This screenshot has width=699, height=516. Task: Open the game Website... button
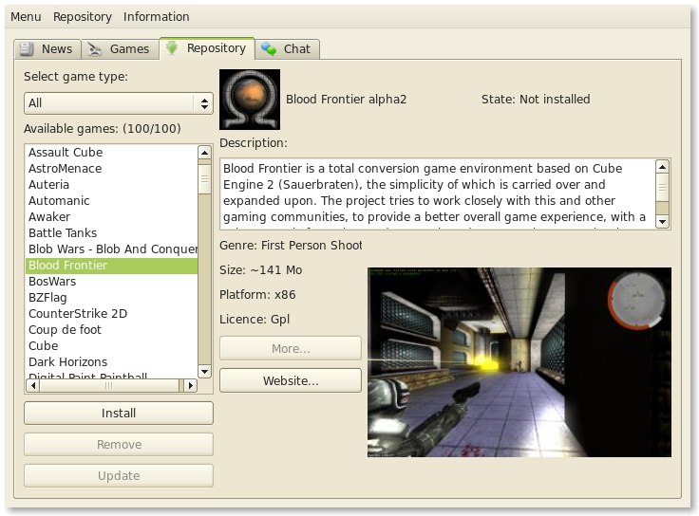point(291,380)
